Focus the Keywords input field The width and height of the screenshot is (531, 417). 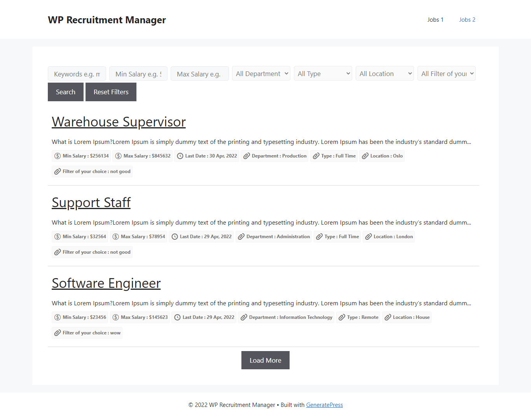pyautogui.click(x=77, y=73)
